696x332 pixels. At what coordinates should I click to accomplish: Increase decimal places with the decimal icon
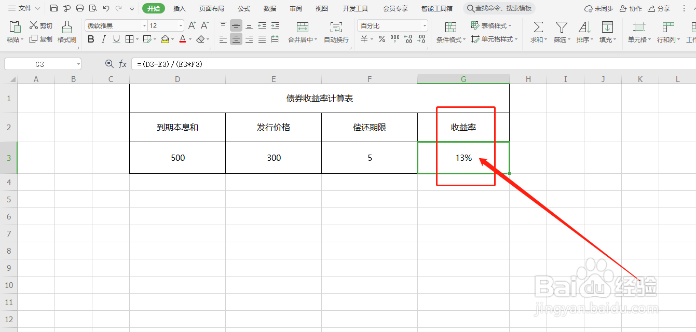(407, 39)
